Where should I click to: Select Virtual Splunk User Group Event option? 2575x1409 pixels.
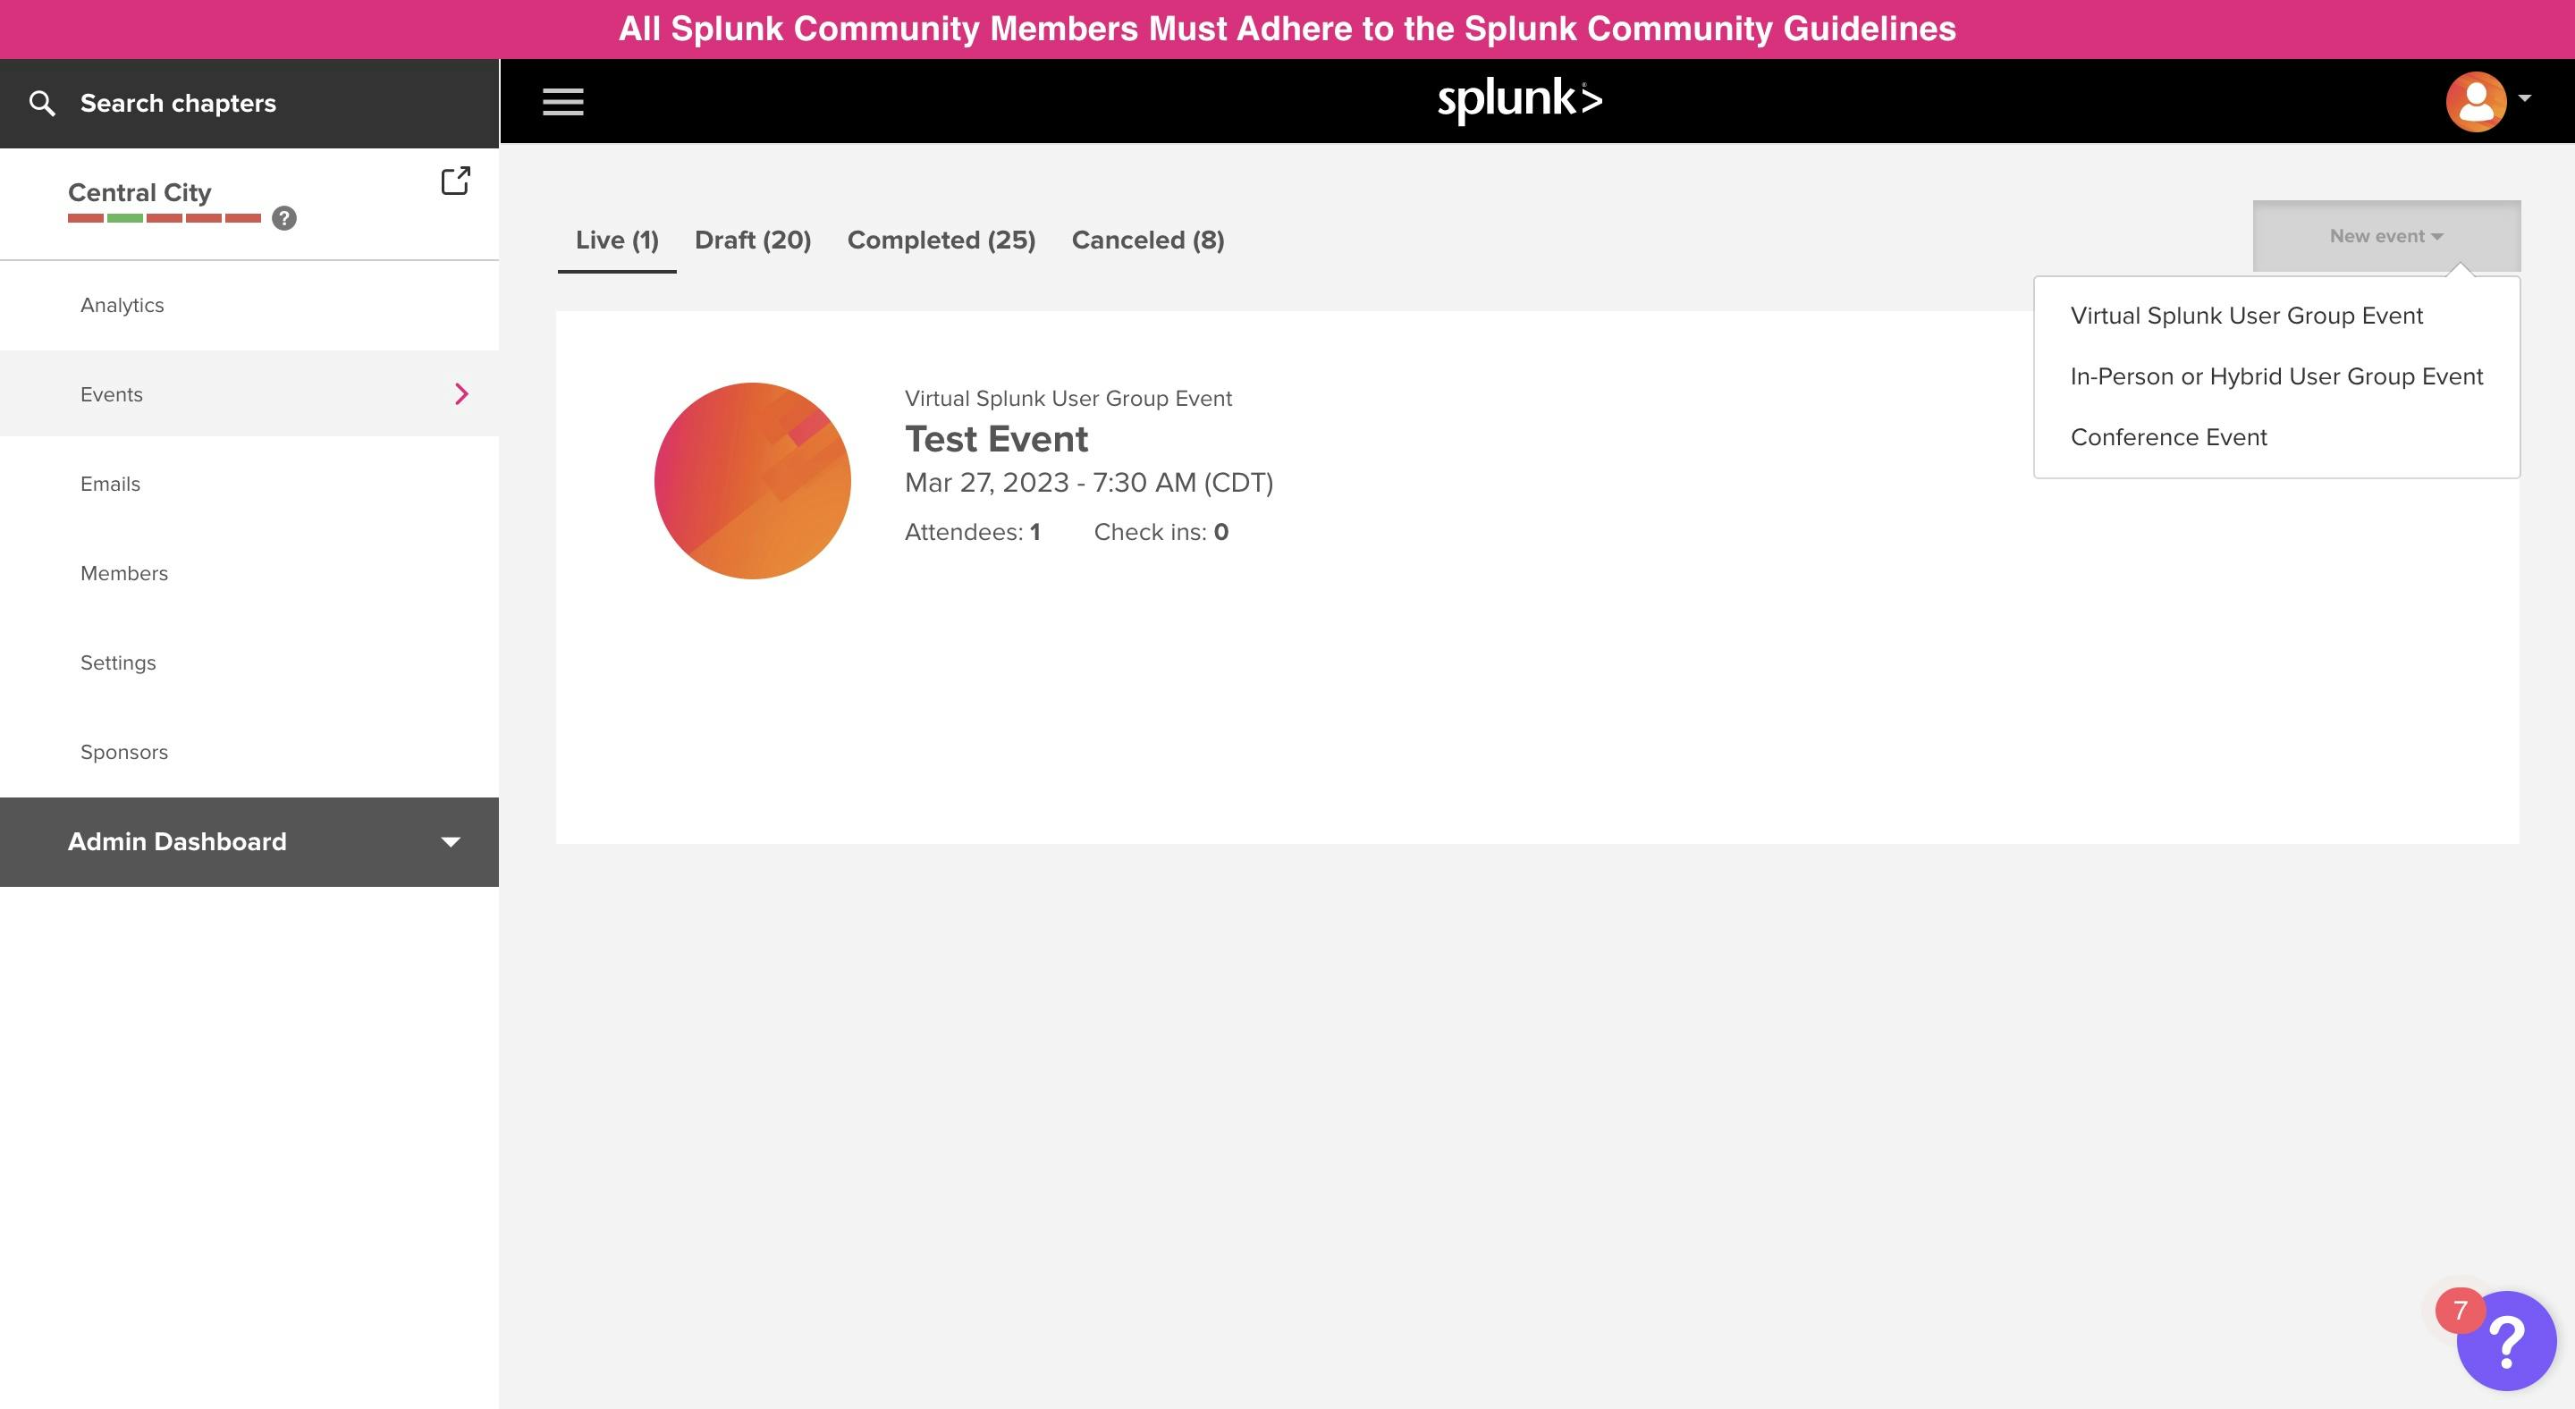[x=2246, y=316]
